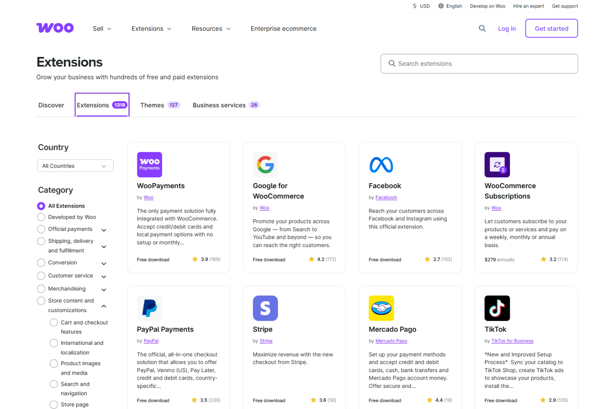Expand Customer service subcategories chevron

pyautogui.click(x=104, y=276)
